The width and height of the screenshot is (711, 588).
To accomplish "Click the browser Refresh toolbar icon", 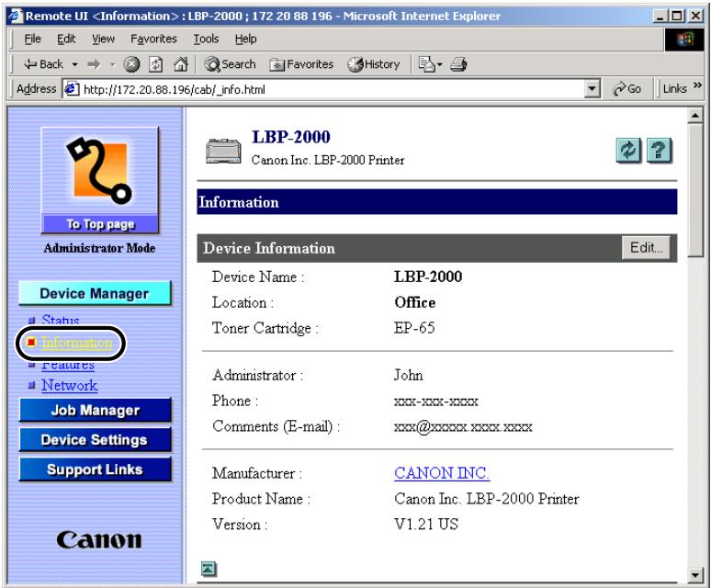I will click(155, 64).
